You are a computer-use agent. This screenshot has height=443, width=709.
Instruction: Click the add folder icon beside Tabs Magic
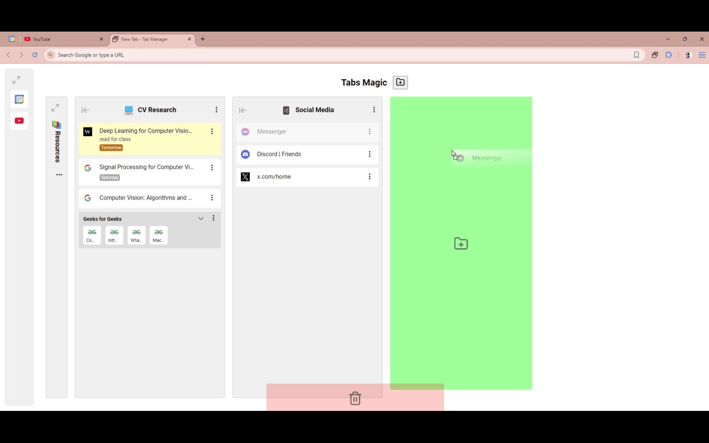pyautogui.click(x=400, y=83)
